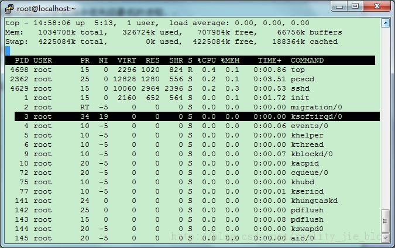Image resolution: width=395 pixels, height=248 pixels.
Task: Minimize the terminal window
Action: 339,6
